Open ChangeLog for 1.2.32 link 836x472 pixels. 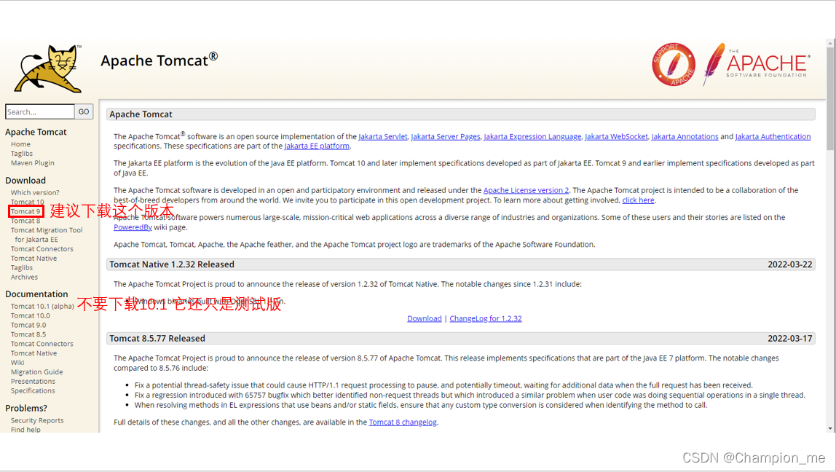[486, 318]
